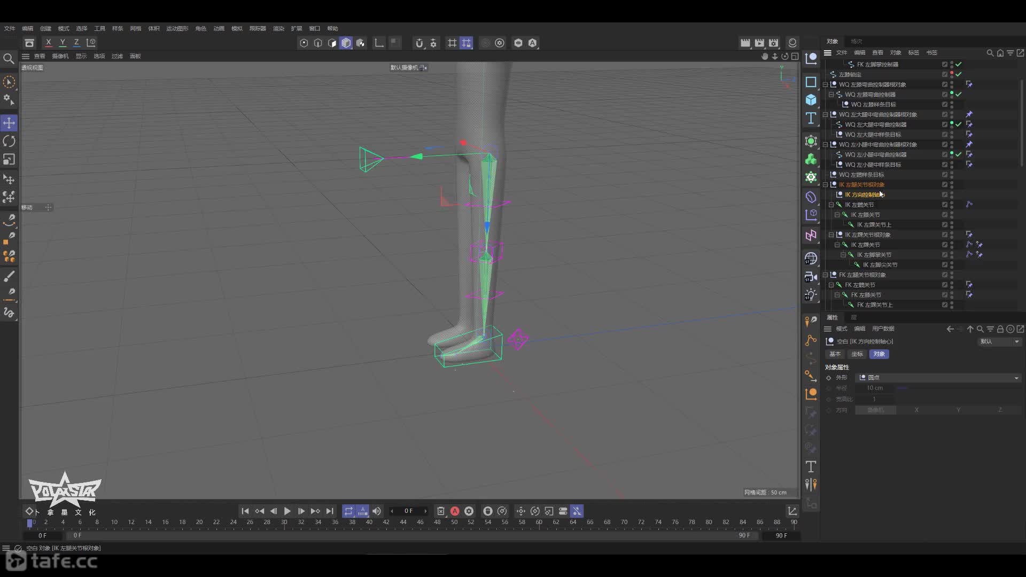Collapse the FK 左腿关节根对象 node
The height and width of the screenshot is (577, 1026).
(x=826, y=275)
